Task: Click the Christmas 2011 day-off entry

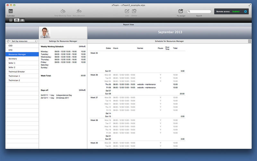Action: pos(55,98)
